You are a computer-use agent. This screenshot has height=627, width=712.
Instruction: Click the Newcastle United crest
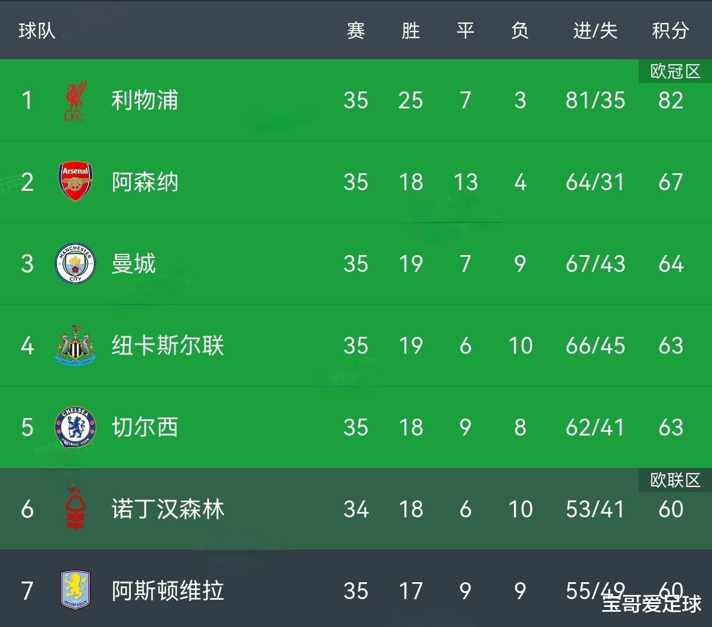pyautogui.click(x=75, y=345)
